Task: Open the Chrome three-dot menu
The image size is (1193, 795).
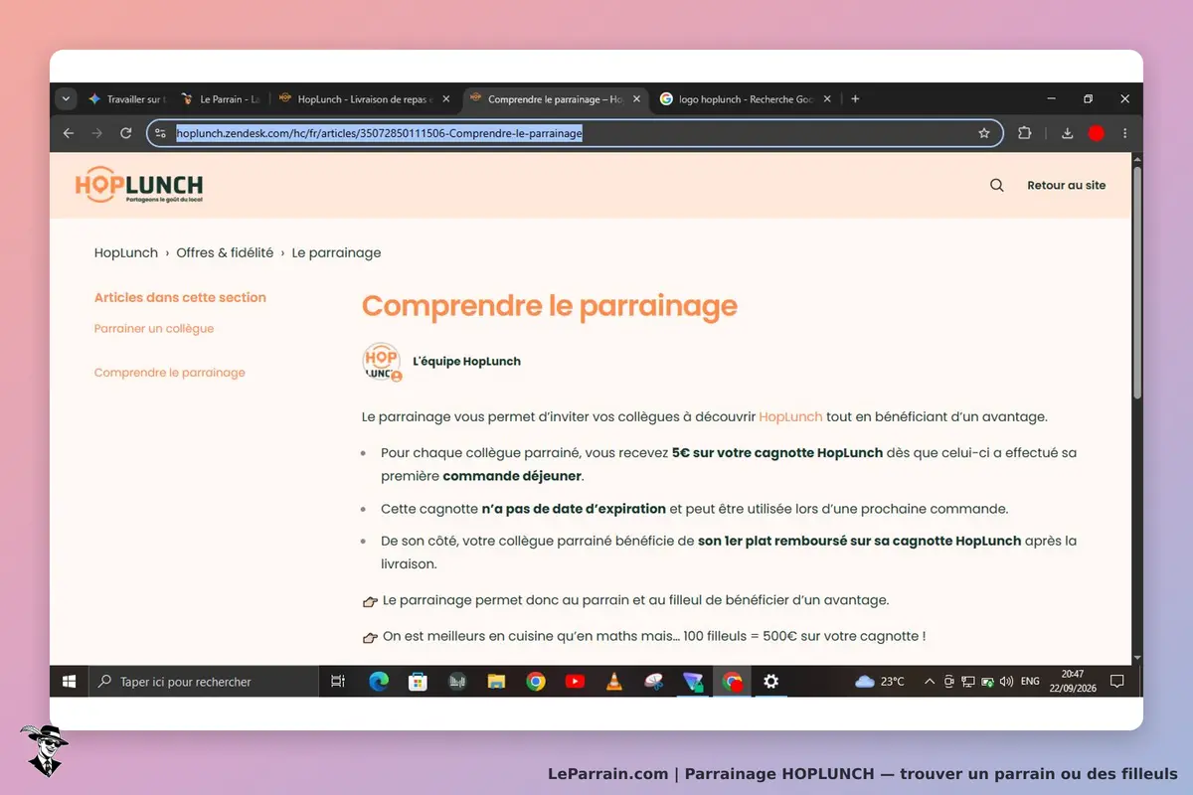Action: 1124,133
